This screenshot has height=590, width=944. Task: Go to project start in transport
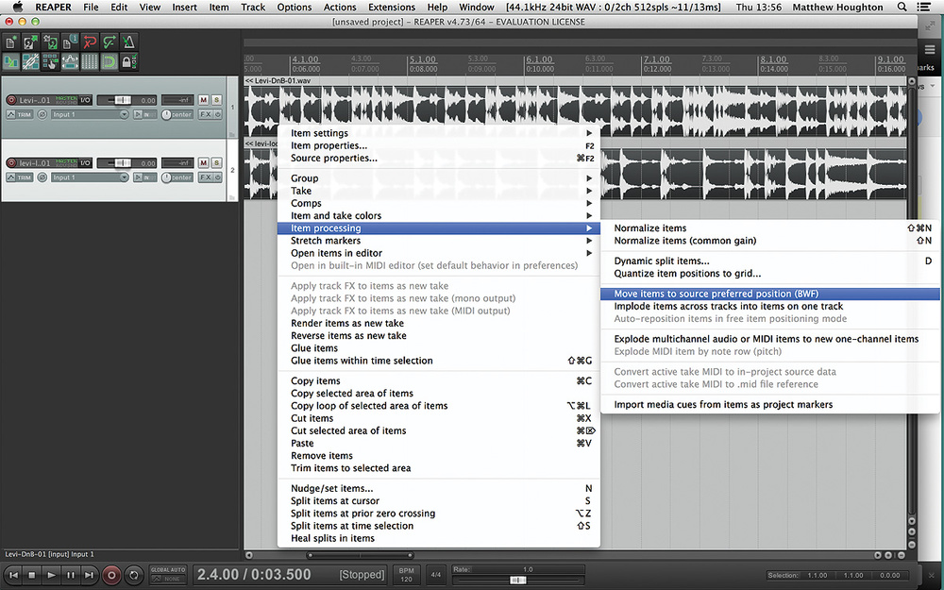coord(13,576)
